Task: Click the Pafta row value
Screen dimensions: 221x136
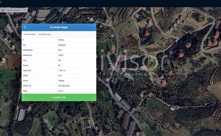Action: 61,91
